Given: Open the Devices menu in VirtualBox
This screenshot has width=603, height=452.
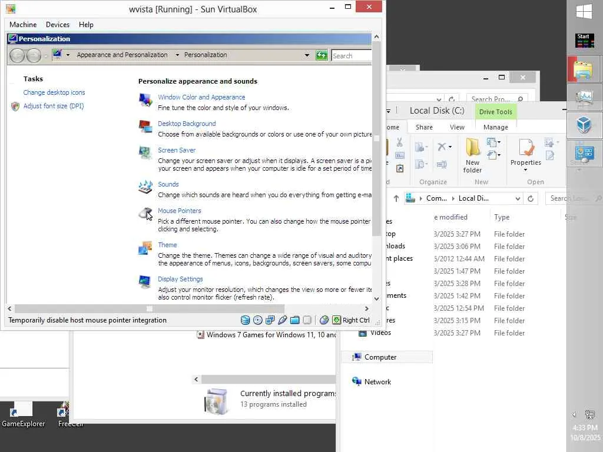Looking at the screenshot, I should [58, 25].
